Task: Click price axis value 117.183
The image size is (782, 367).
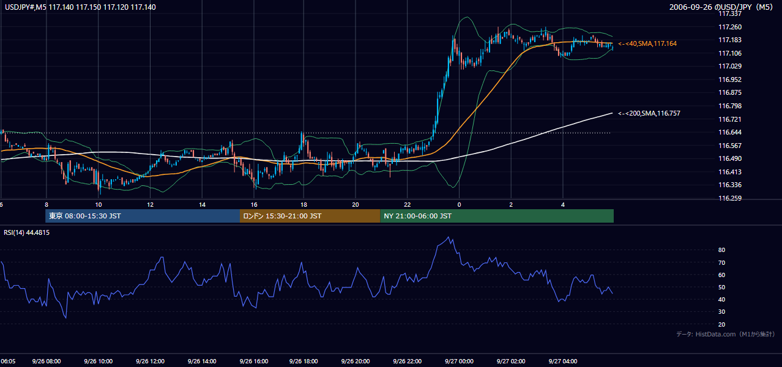Action: 730,40
